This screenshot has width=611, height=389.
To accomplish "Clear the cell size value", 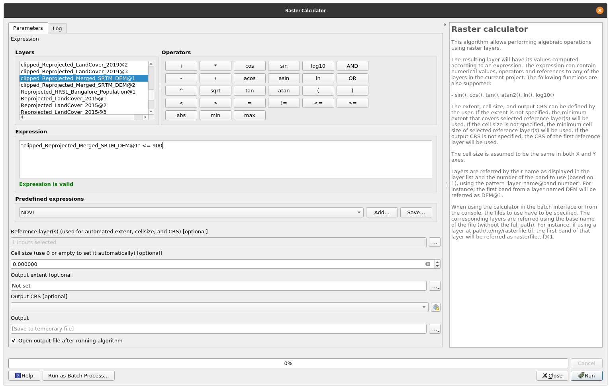I will [x=428, y=264].
